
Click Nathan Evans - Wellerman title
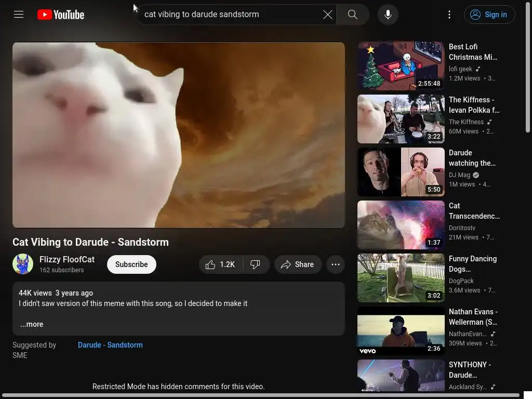coord(473,316)
